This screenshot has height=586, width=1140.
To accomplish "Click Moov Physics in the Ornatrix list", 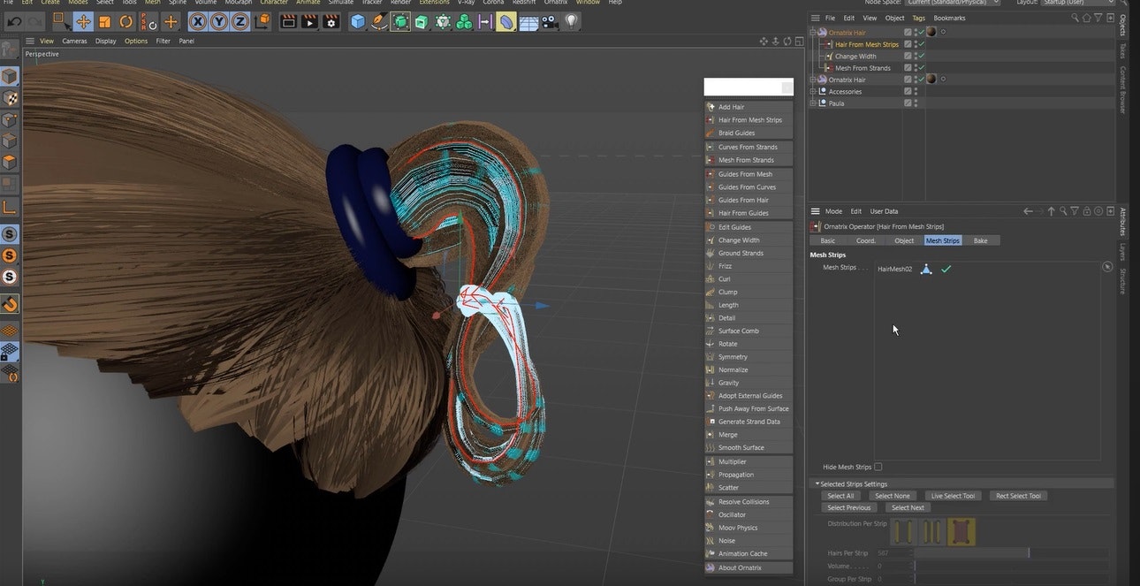I will pyautogui.click(x=749, y=528).
